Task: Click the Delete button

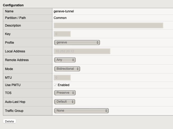Action: point(9,121)
